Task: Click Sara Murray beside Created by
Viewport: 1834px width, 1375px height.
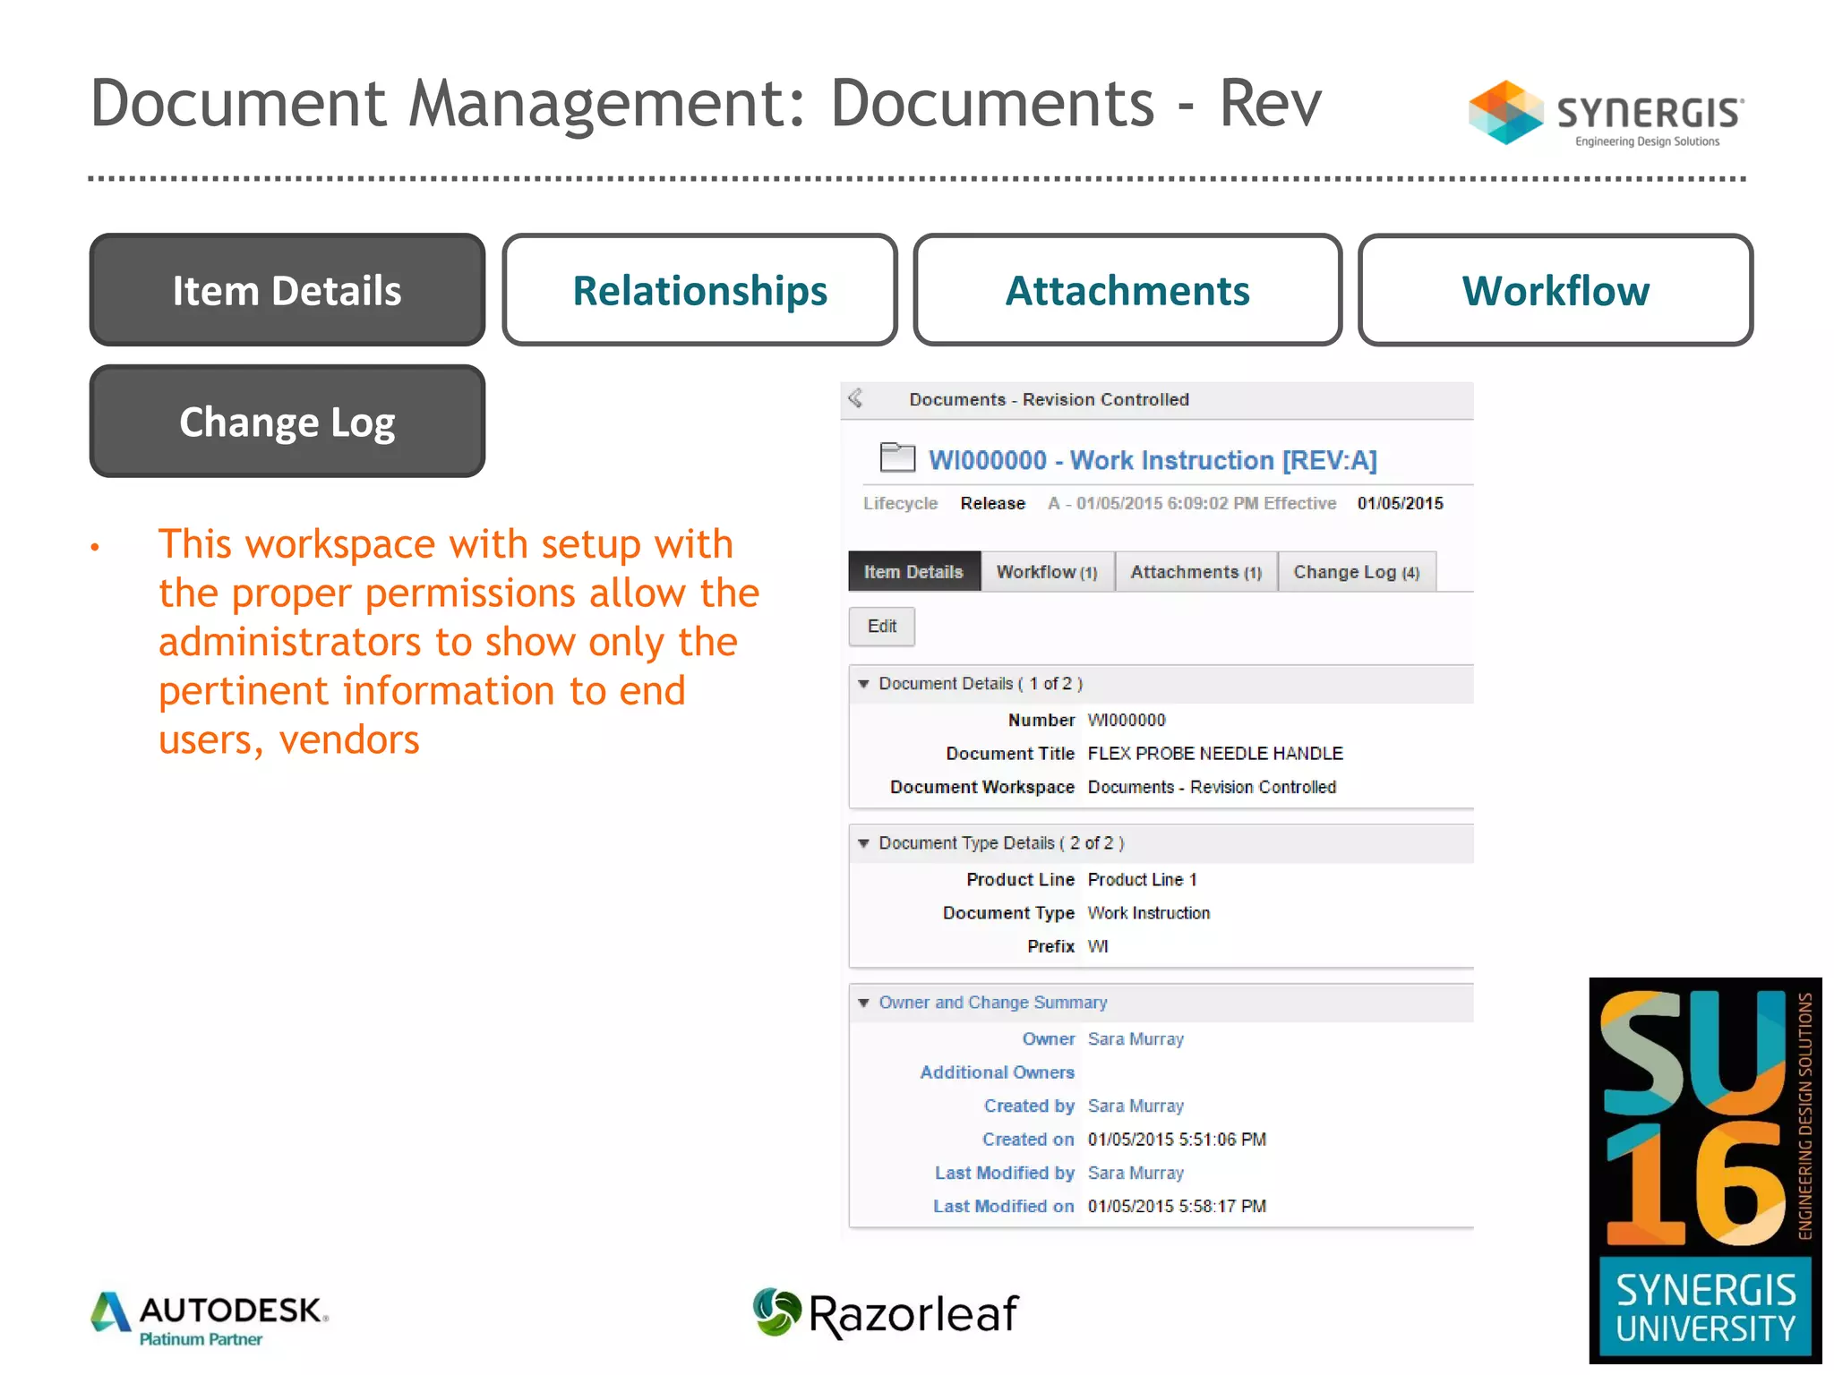Action: click(x=1136, y=1106)
